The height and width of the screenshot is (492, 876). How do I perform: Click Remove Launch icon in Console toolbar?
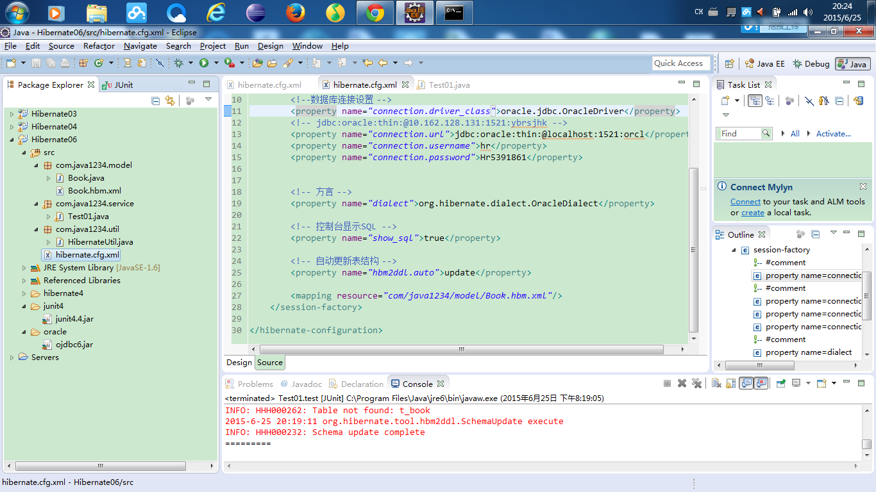[682, 383]
